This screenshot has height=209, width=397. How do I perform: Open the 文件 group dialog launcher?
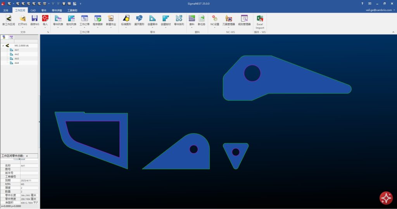click(x=48, y=32)
